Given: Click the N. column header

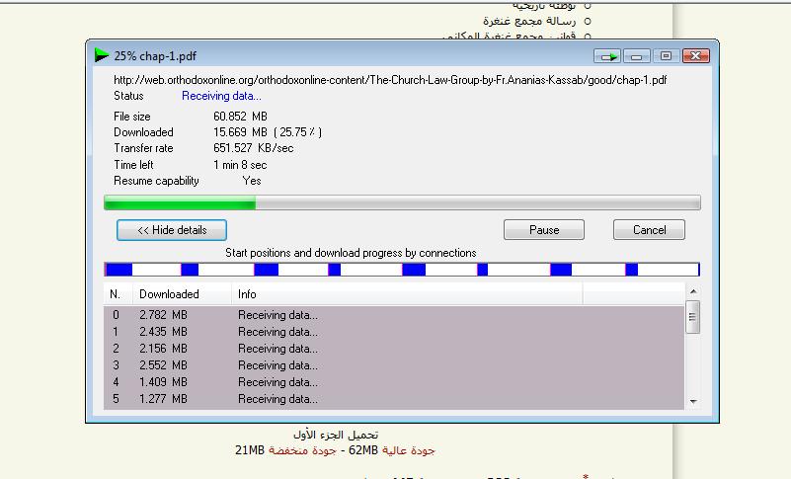Looking at the screenshot, I should pos(116,294).
